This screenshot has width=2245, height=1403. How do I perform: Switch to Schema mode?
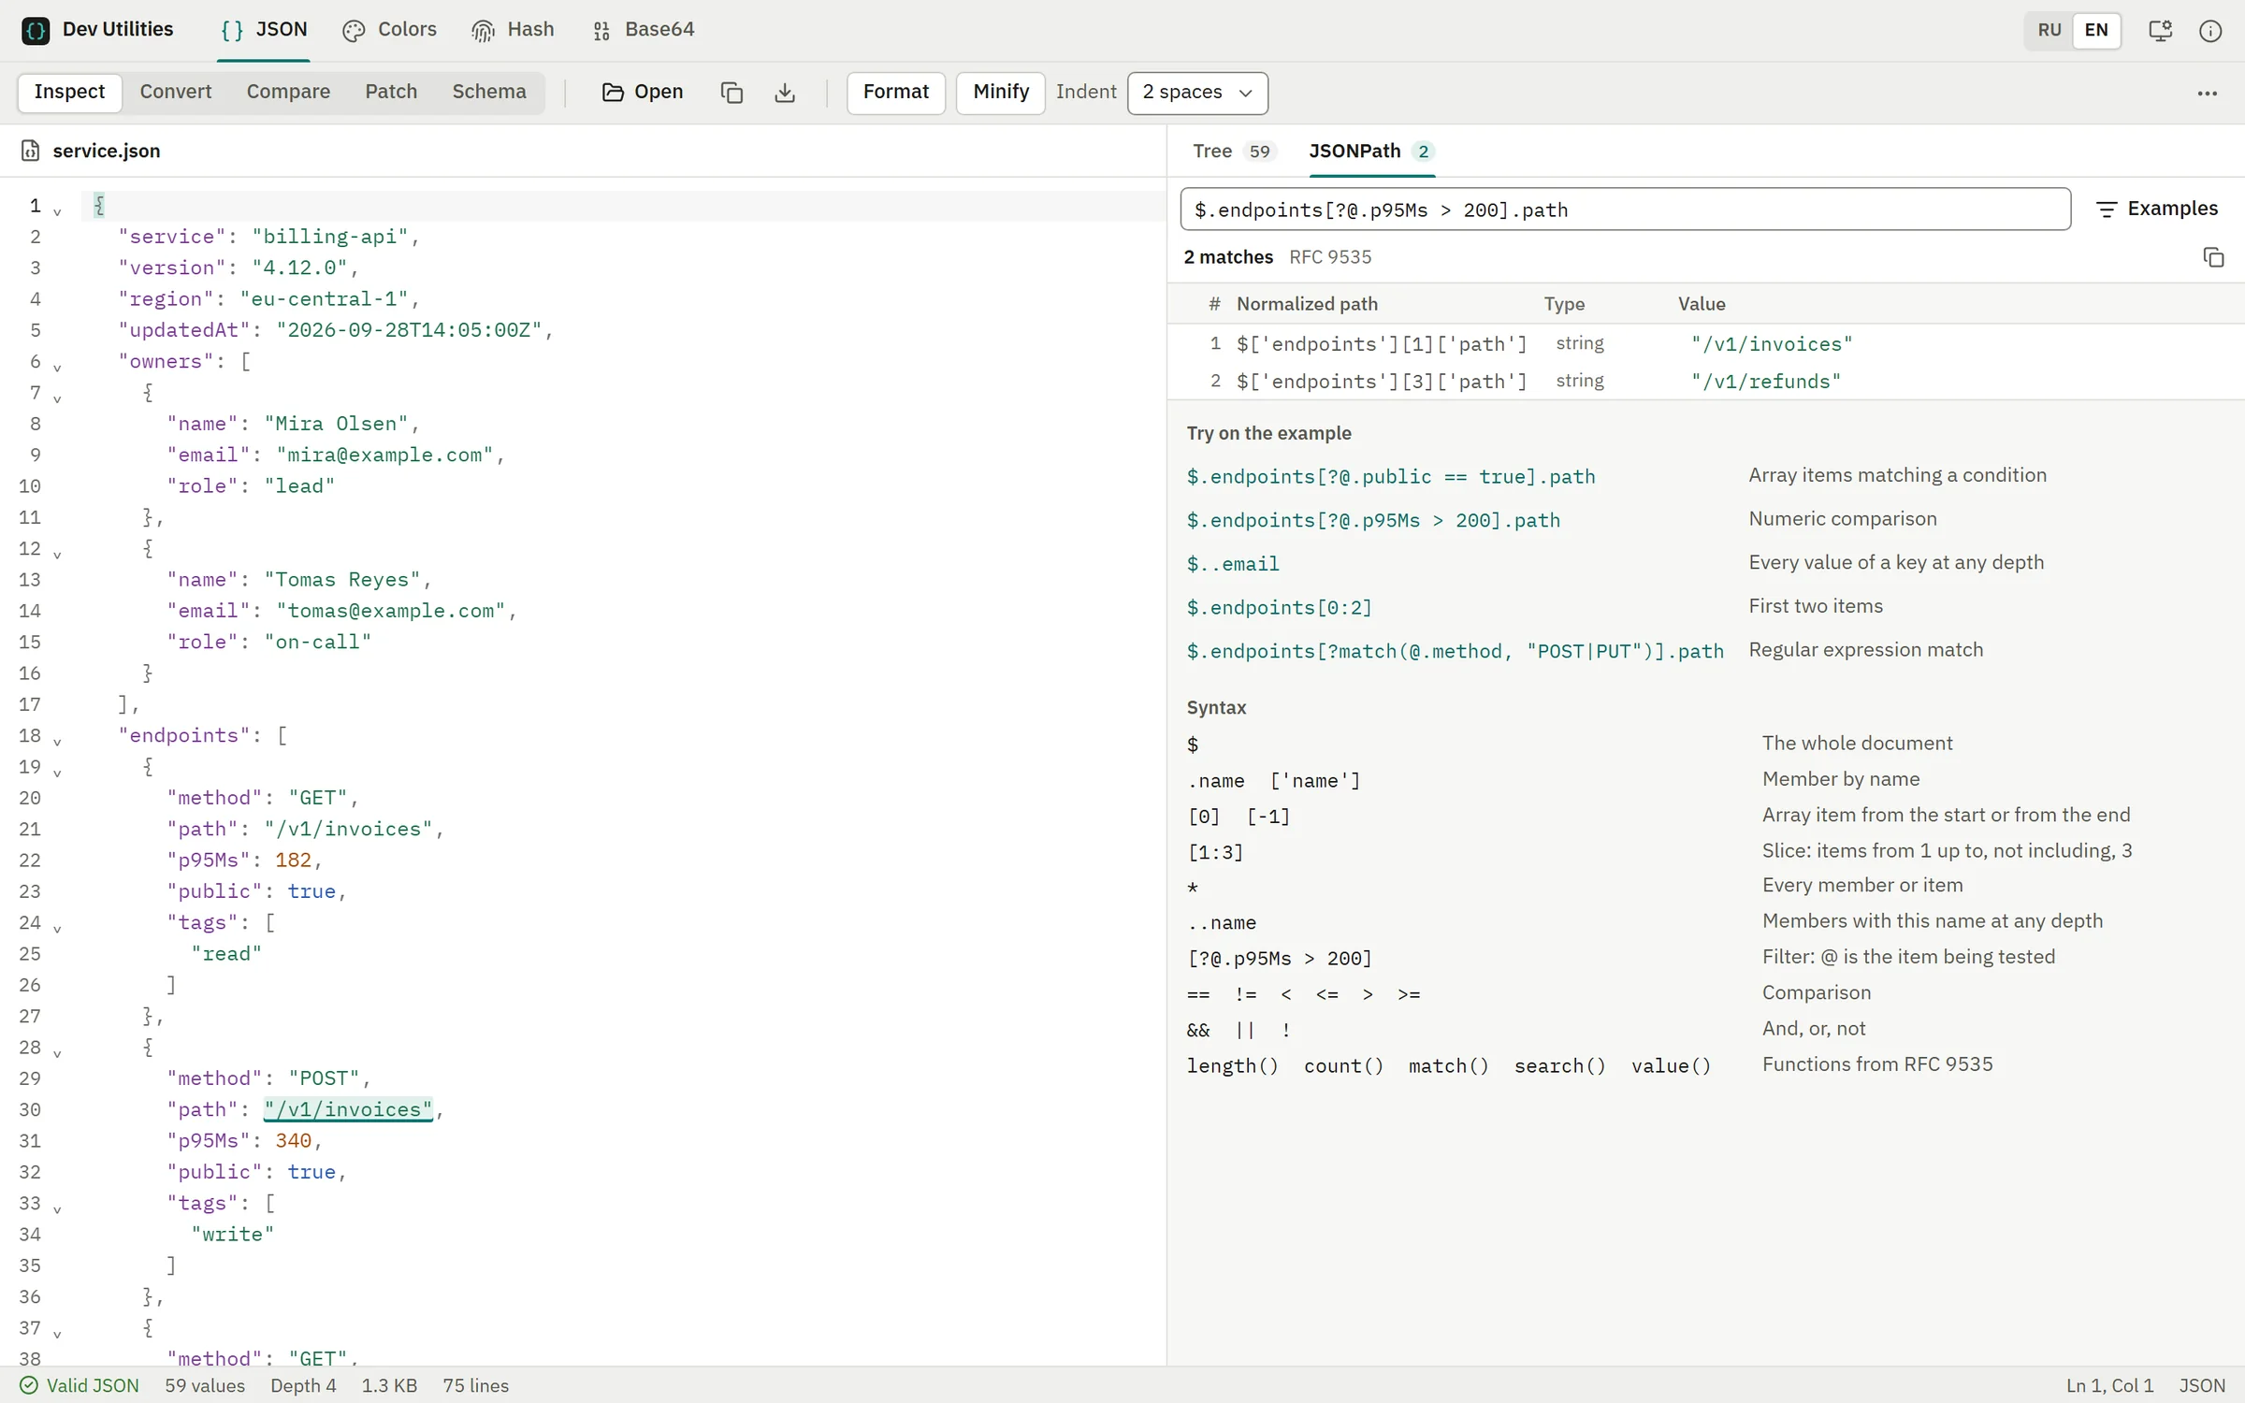488,92
